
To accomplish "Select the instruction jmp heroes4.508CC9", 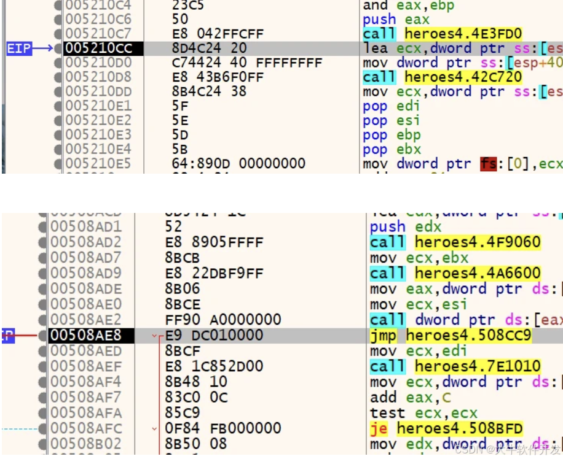I will pos(451,336).
